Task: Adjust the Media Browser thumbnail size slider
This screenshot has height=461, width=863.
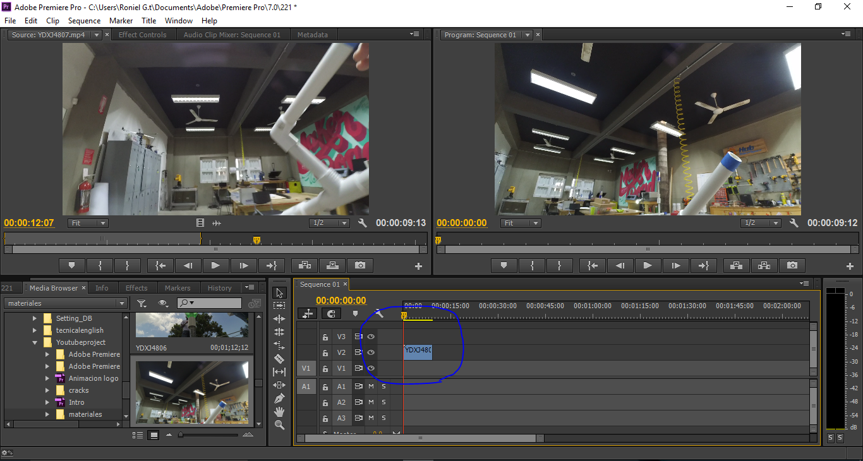Action: coord(181,434)
